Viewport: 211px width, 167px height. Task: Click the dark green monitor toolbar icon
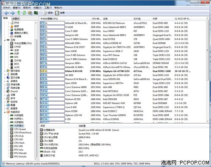tap(36, 13)
